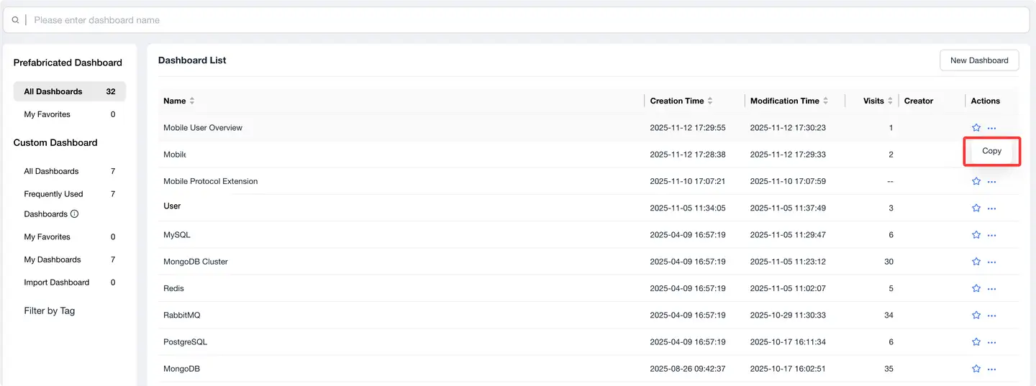Select My Favorites under Prefabricated Dashboard

[x=47, y=114]
